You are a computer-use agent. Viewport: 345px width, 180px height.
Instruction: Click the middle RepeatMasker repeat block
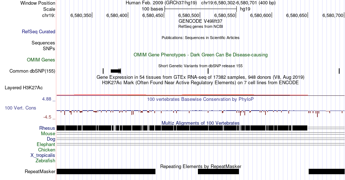(219, 171)
